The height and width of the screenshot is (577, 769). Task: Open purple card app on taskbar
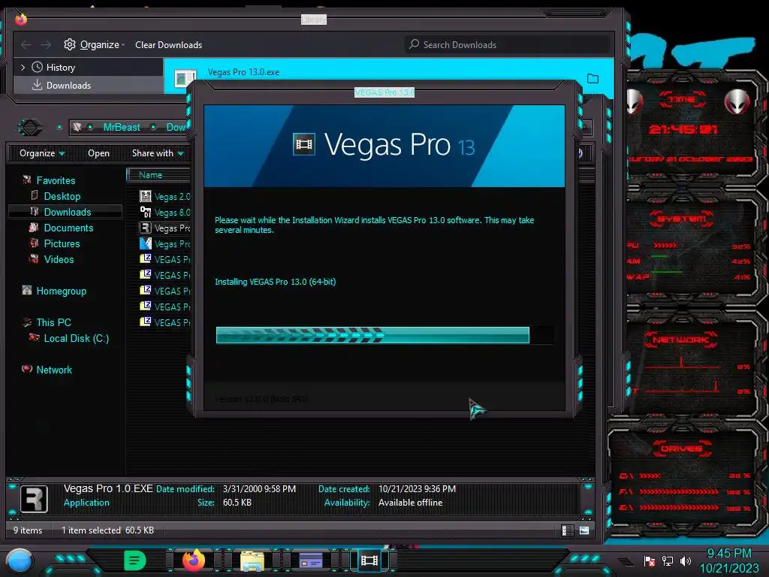[311, 560]
